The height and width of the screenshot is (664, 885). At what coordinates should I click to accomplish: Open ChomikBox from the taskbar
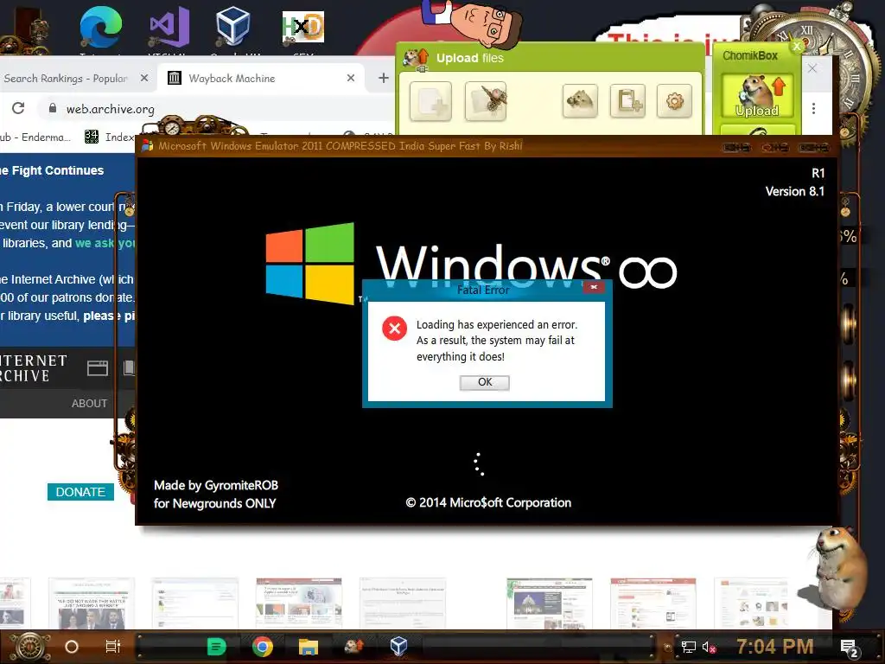click(x=353, y=645)
